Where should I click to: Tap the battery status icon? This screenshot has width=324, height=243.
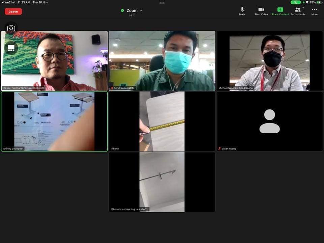[319, 2]
